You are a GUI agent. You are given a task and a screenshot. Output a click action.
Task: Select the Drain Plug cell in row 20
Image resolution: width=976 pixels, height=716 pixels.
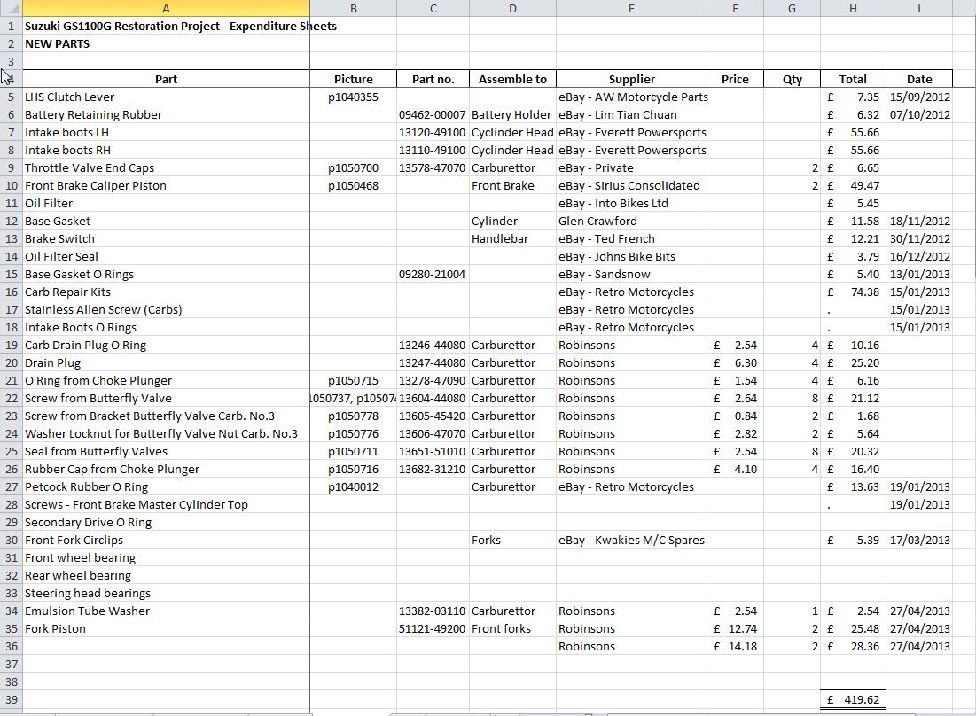(166, 362)
